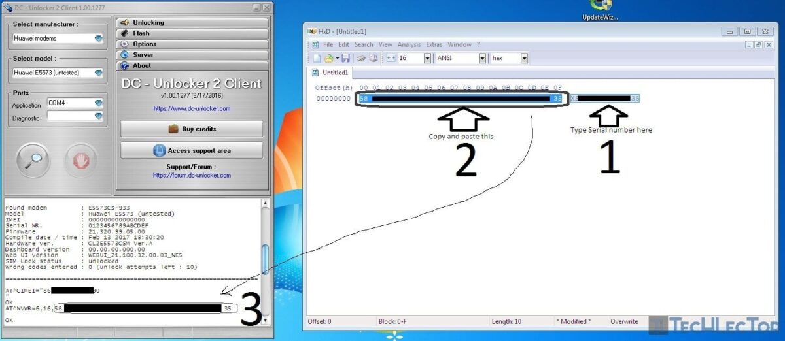Click the Buy credits button

(x=192, y=129)
